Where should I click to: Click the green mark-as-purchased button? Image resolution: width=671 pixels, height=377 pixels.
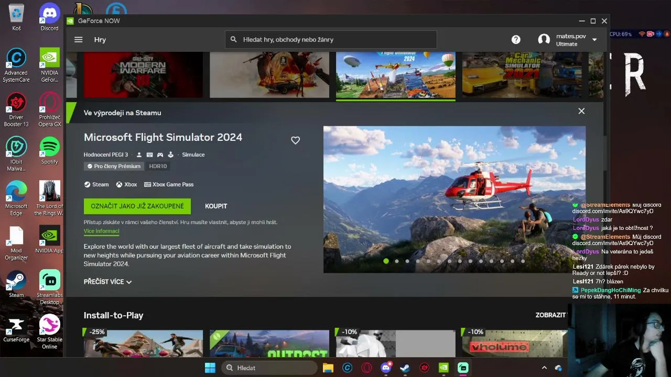tap(137, 206)
